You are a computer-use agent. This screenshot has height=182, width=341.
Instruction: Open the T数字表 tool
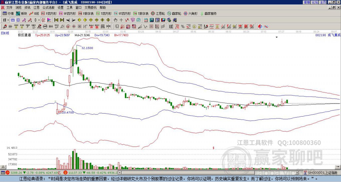[141, 13]
